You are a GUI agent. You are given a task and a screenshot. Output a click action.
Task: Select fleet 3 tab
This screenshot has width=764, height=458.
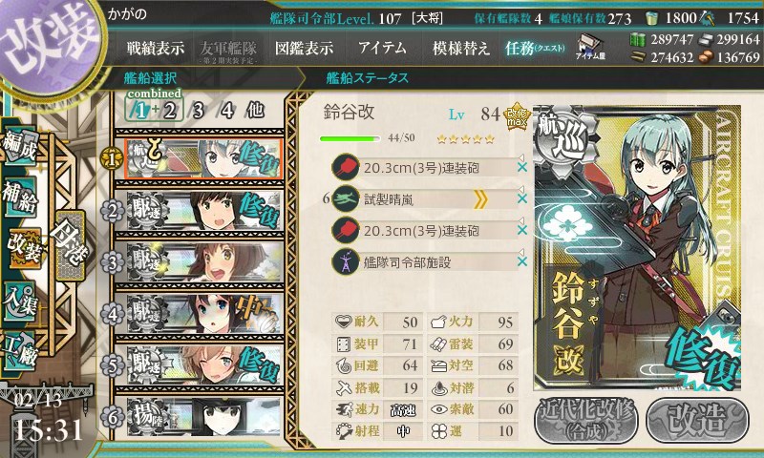coord(198,111)
